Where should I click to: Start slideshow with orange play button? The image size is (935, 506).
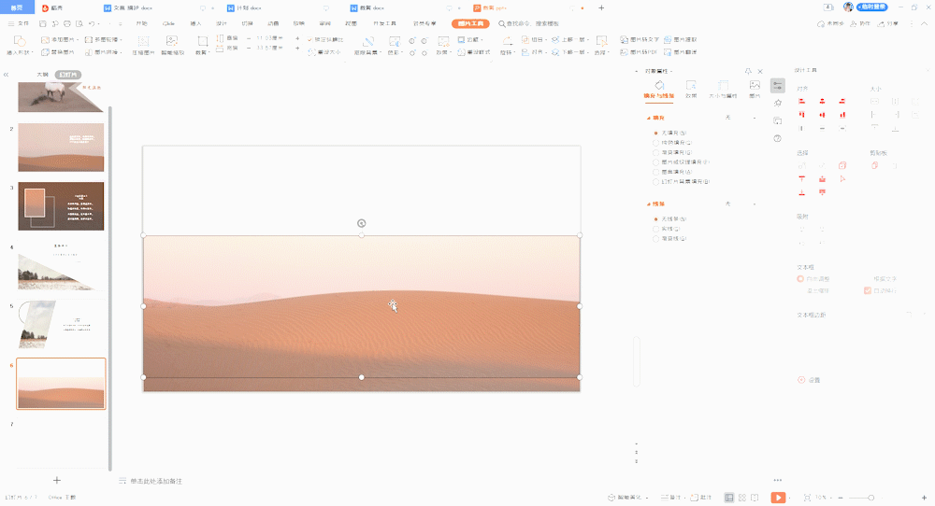[778, 497]
